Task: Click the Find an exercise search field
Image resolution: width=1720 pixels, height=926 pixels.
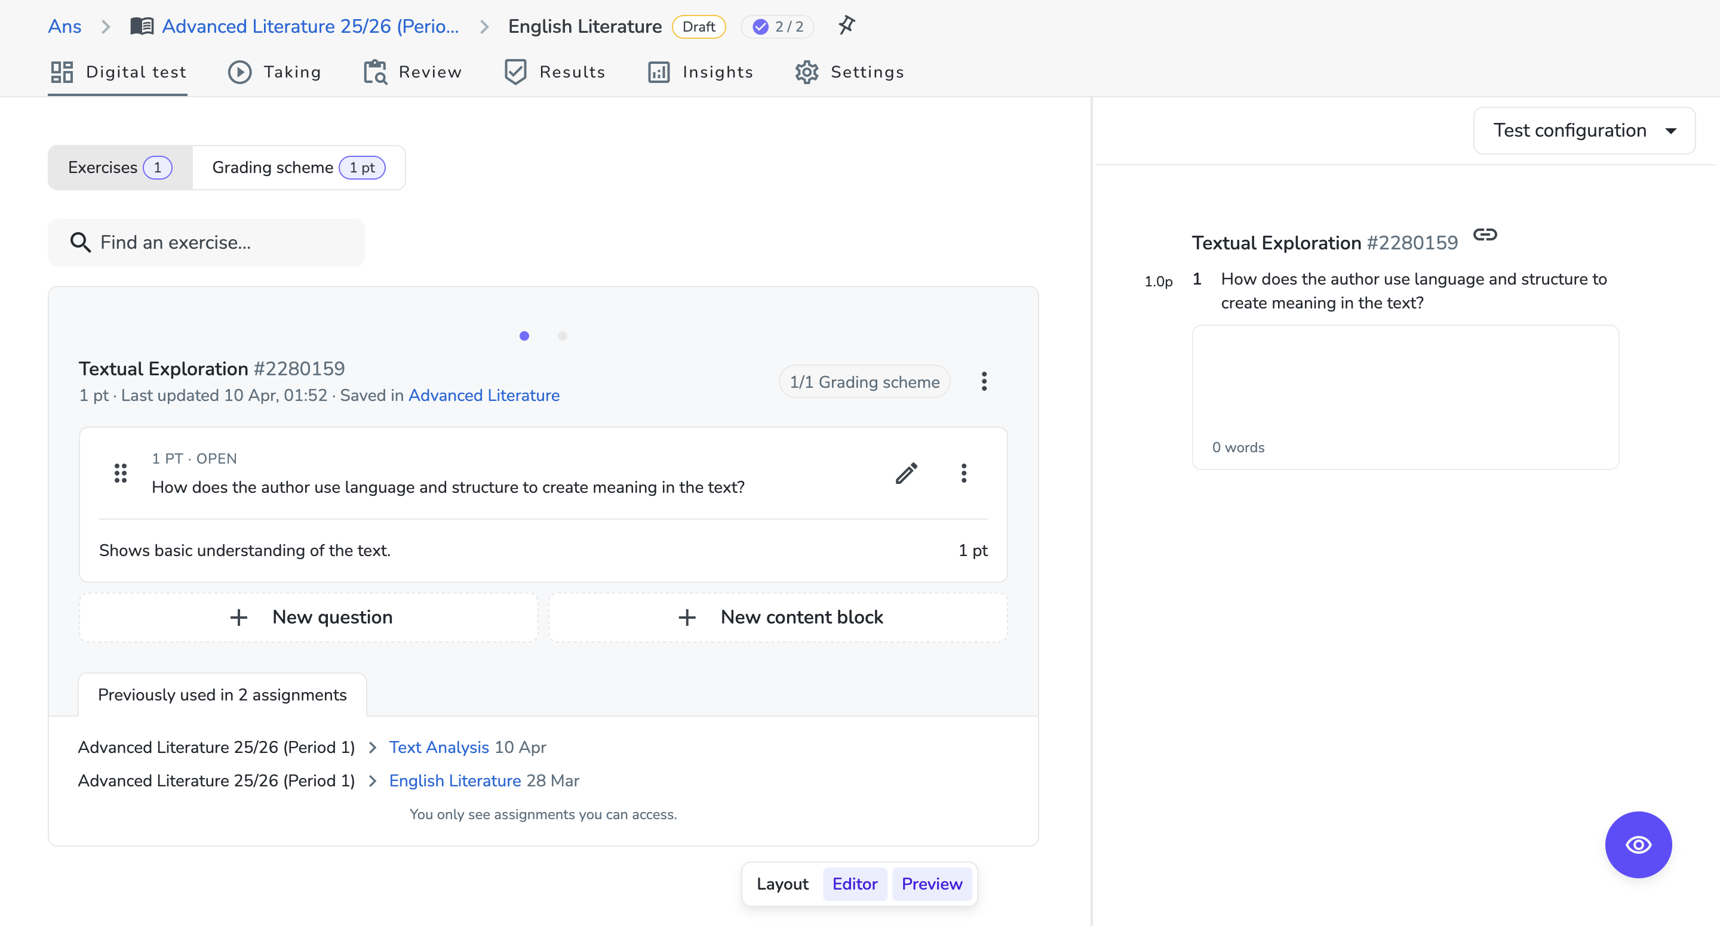Action: click(206, 243)
